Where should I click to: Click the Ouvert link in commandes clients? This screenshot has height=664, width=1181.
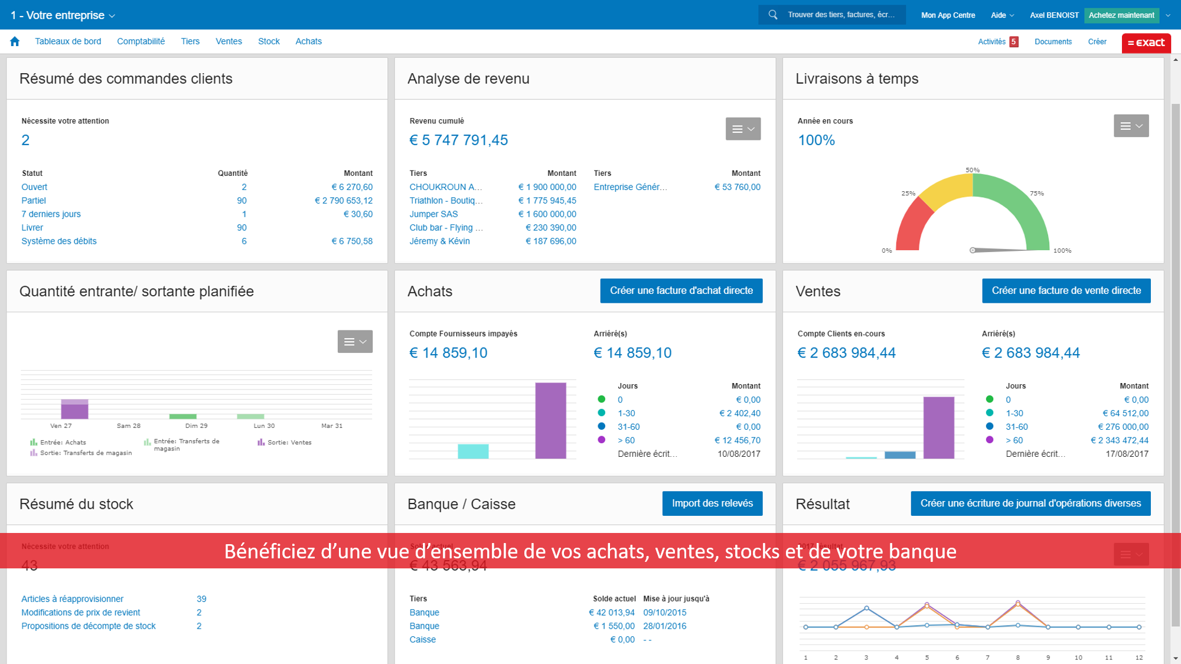pyautogui.click(x=34, y=187)
